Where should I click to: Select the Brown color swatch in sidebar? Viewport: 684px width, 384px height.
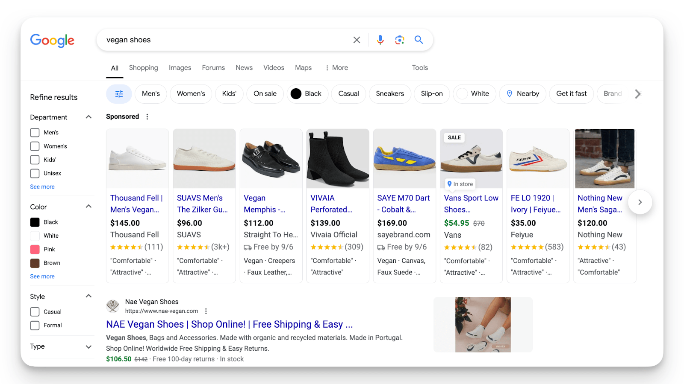[x=35, y=263]
